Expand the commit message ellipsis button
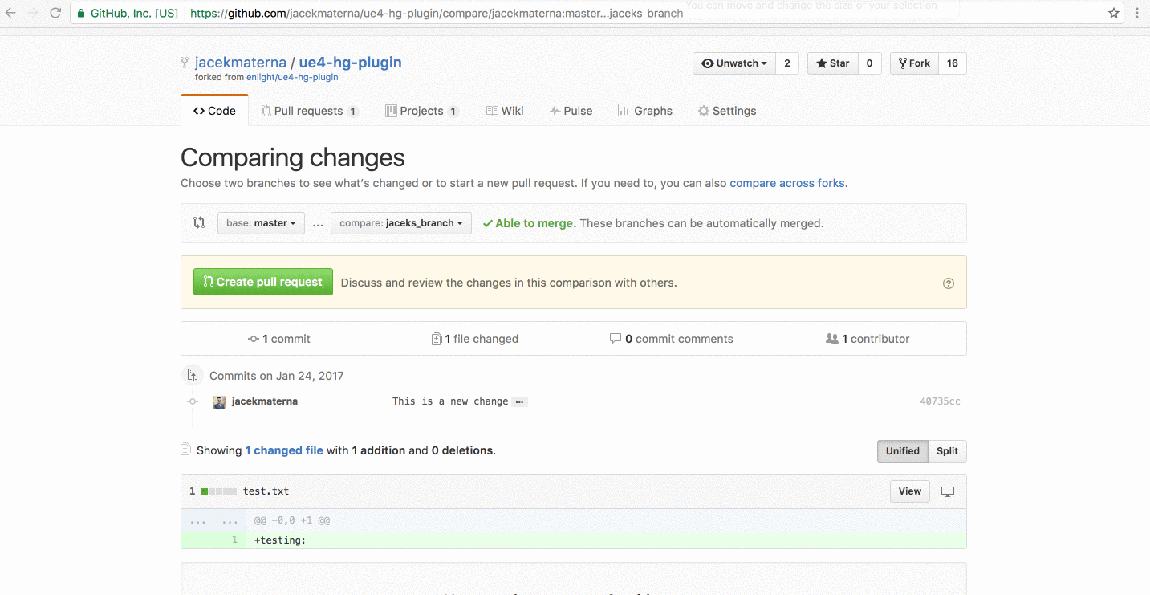 click(x=520, y=401)
